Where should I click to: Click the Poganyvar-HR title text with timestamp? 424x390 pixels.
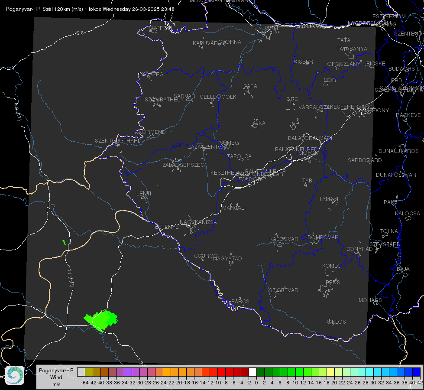[90, 9]
